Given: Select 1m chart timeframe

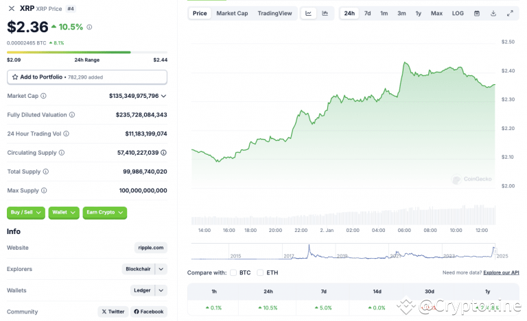Looking at the screenshot, I should tap(384, 14).
